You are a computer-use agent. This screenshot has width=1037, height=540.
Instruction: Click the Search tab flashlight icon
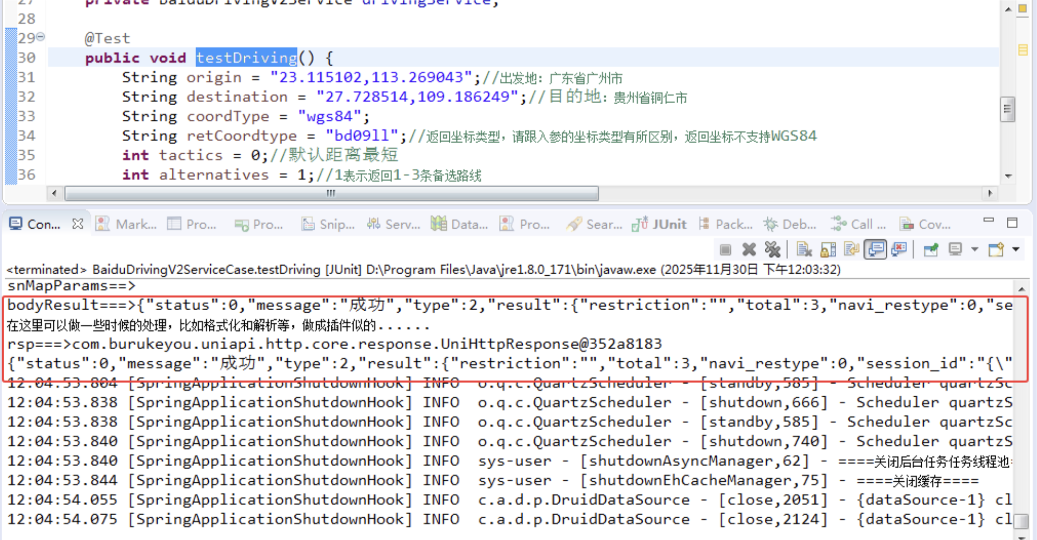coord(573,224)
